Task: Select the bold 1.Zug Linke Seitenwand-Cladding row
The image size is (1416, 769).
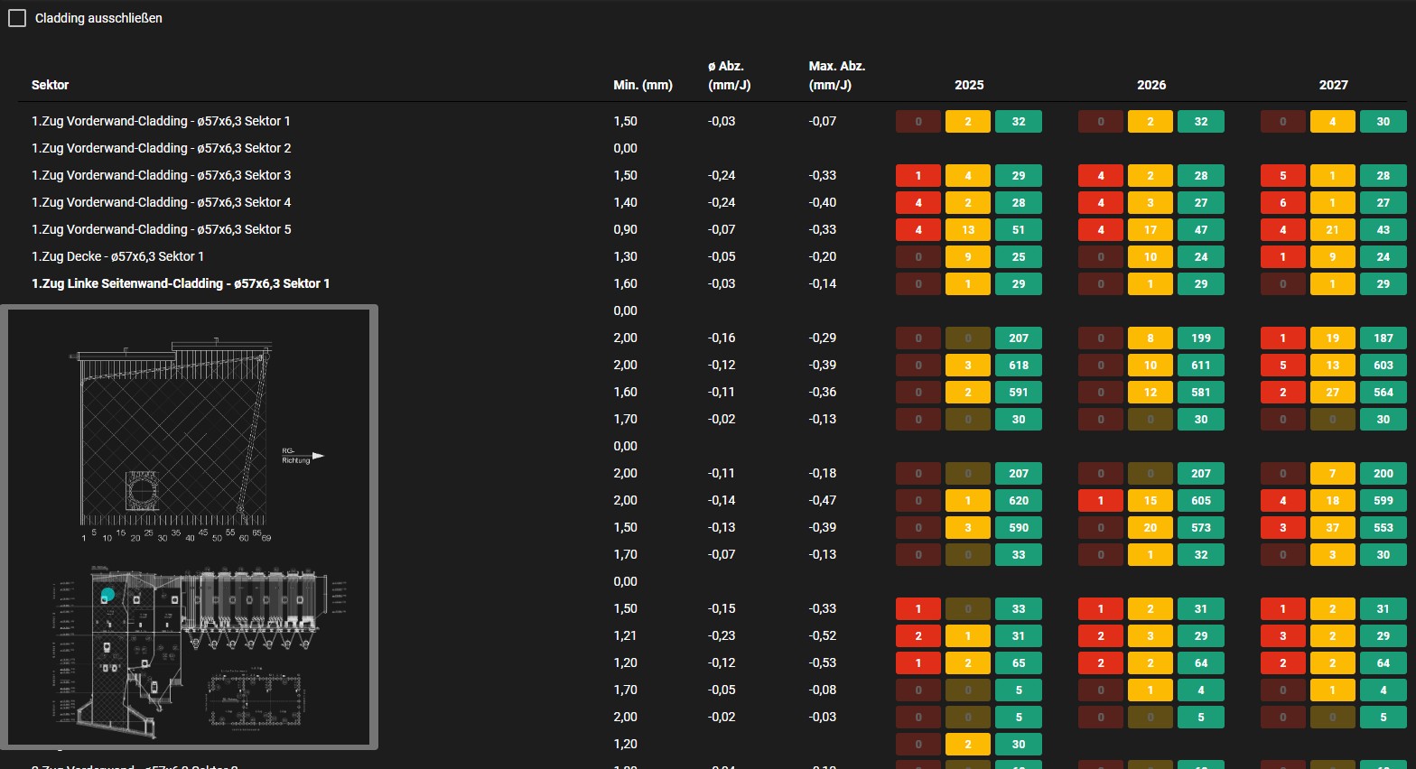Action: pyautogui.click(x=181, y=283)
